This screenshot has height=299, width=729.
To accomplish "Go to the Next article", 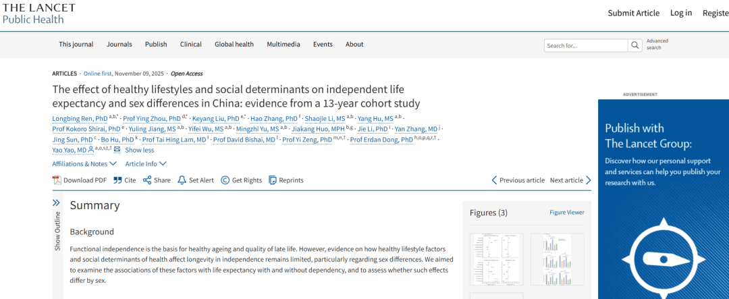I will [570, 180].
